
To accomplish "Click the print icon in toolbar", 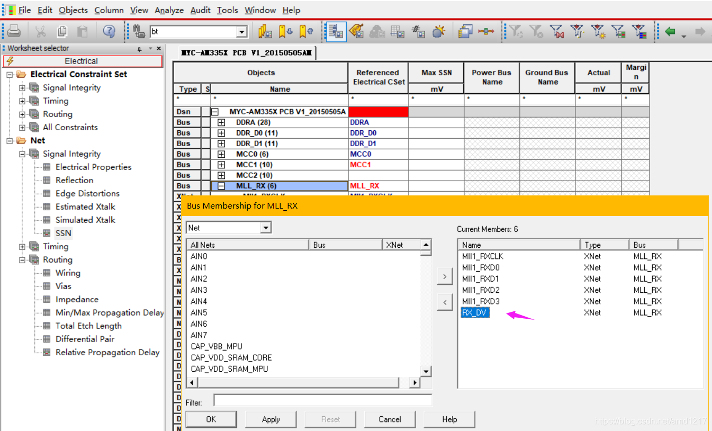I will pos(14,32).
